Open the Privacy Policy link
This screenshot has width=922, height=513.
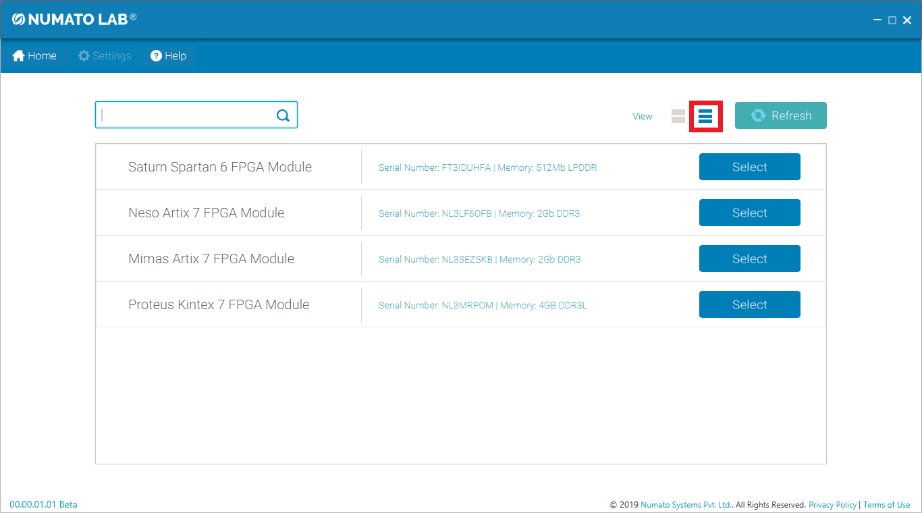(832, 505)
